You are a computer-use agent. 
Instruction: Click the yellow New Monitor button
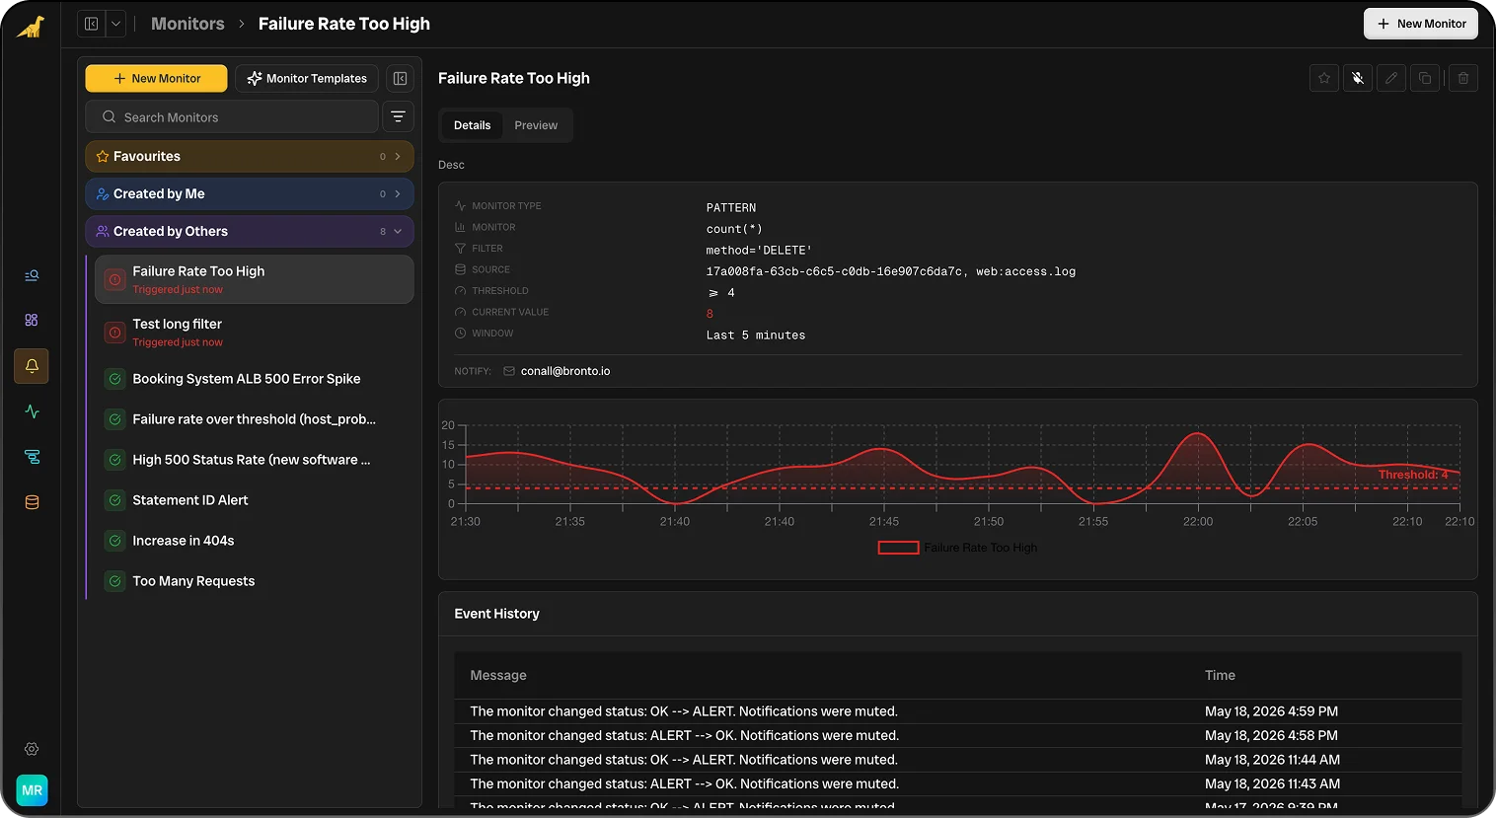[x=156, y=79]
